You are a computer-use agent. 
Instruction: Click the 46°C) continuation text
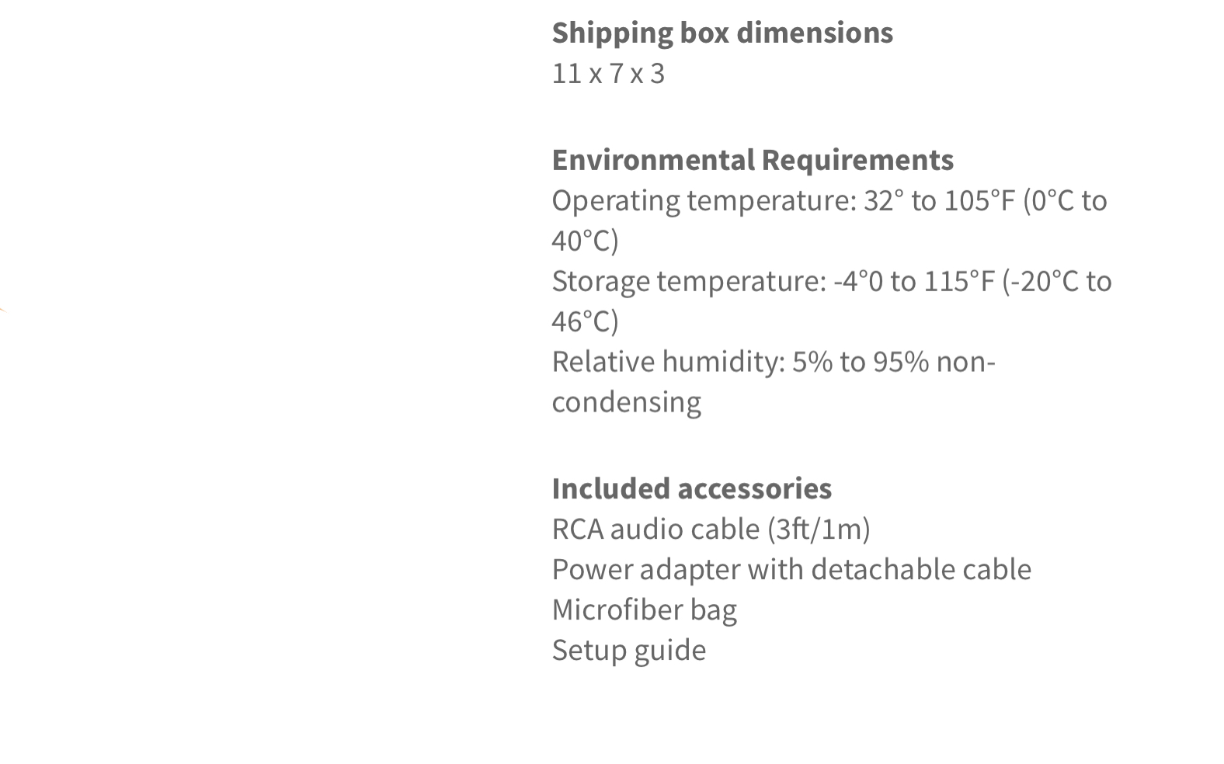coord(585,321)
